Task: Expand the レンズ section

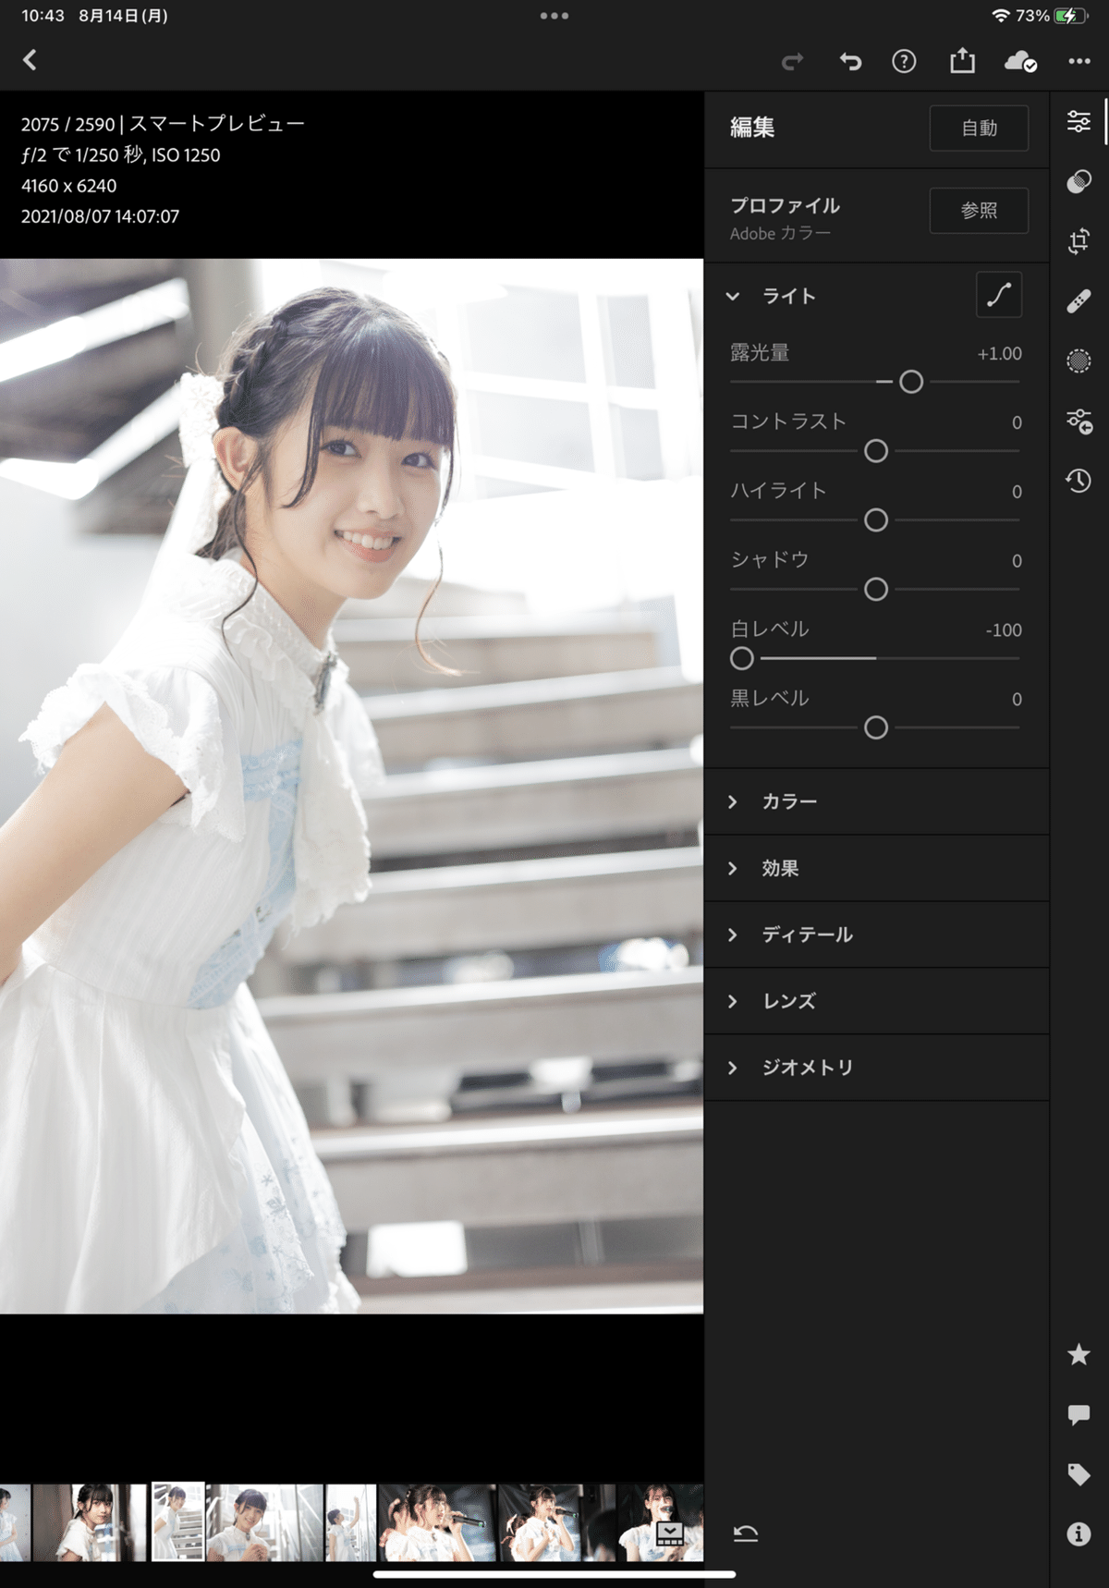Action: click(876, 1001)
